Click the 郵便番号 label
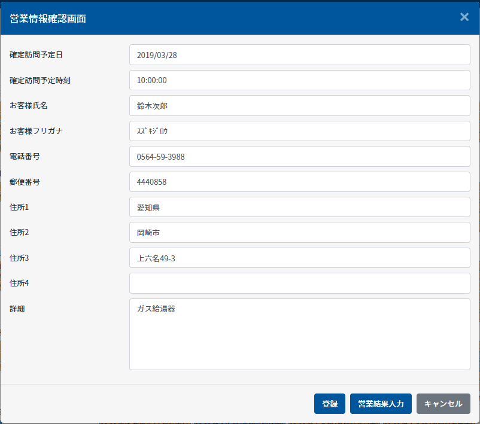Screen dimensions: 480x424 pyautogui.click(x=25, y=182)
